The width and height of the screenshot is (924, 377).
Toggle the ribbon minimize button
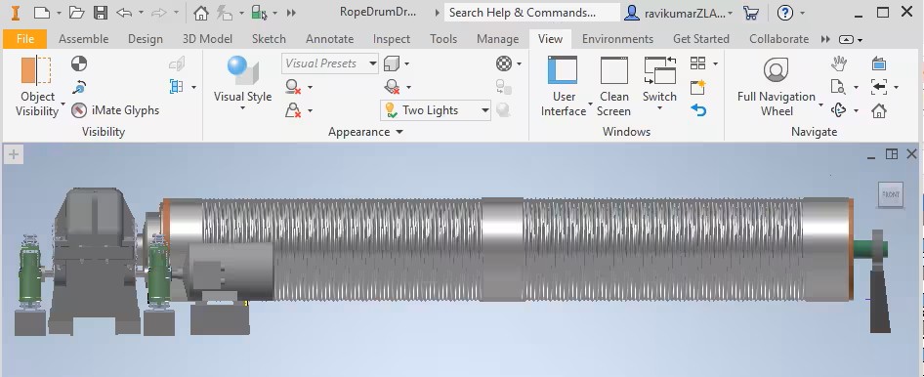846,39
